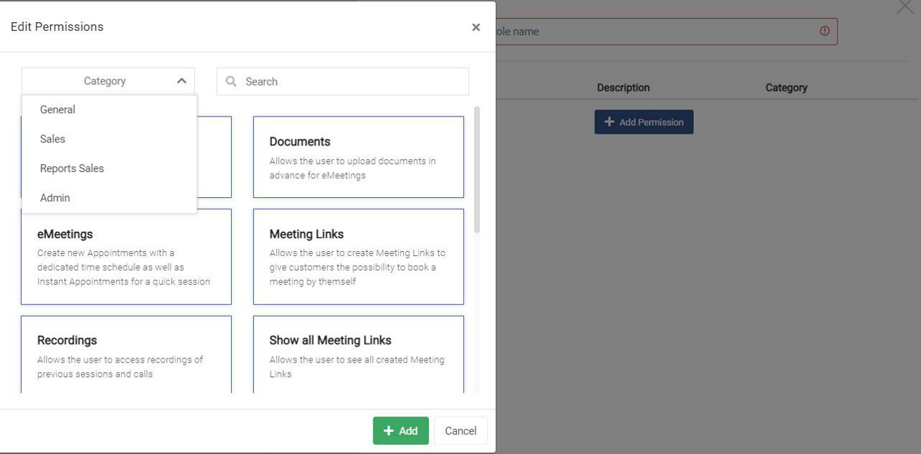Select the Documents permission card
The height and width of the screenshot is (454, 921).
(x=358, y=157)
